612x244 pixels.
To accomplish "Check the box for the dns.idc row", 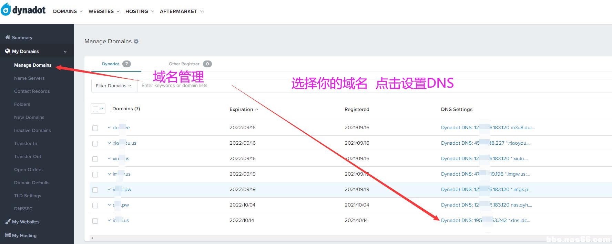I will click(95, 221).
